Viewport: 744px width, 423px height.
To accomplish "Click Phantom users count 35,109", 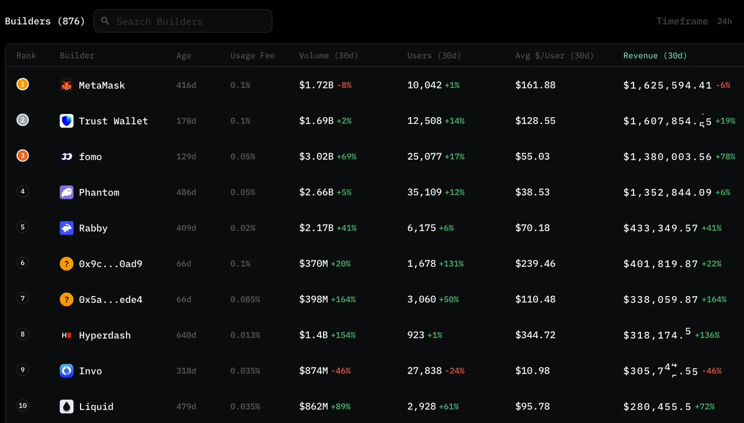I will pyautogui.click(x=425, y=193).
